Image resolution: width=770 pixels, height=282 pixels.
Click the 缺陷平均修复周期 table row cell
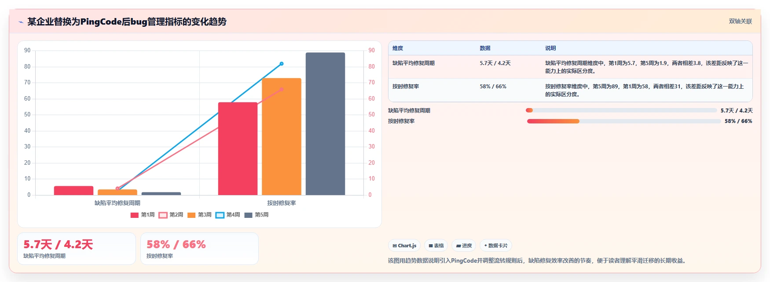pos(414,63)
